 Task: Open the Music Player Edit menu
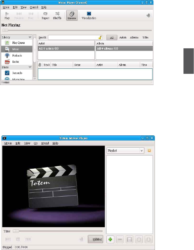pyautogui.click(x=15, y=7)
